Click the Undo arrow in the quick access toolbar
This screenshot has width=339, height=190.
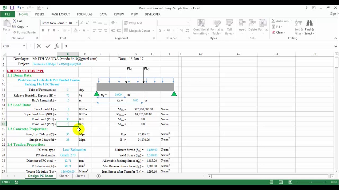click(x=19, y=8)
